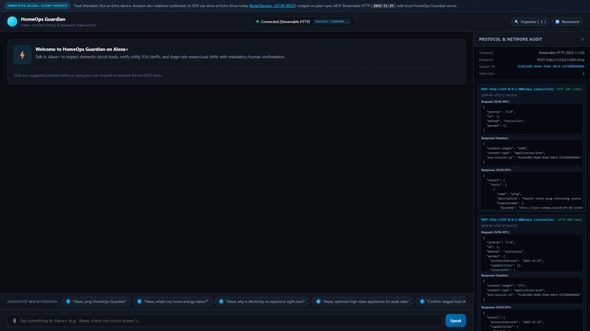
Task: Select "Alexa, what's my home energy status?" prompt
Action: point(172,301)
